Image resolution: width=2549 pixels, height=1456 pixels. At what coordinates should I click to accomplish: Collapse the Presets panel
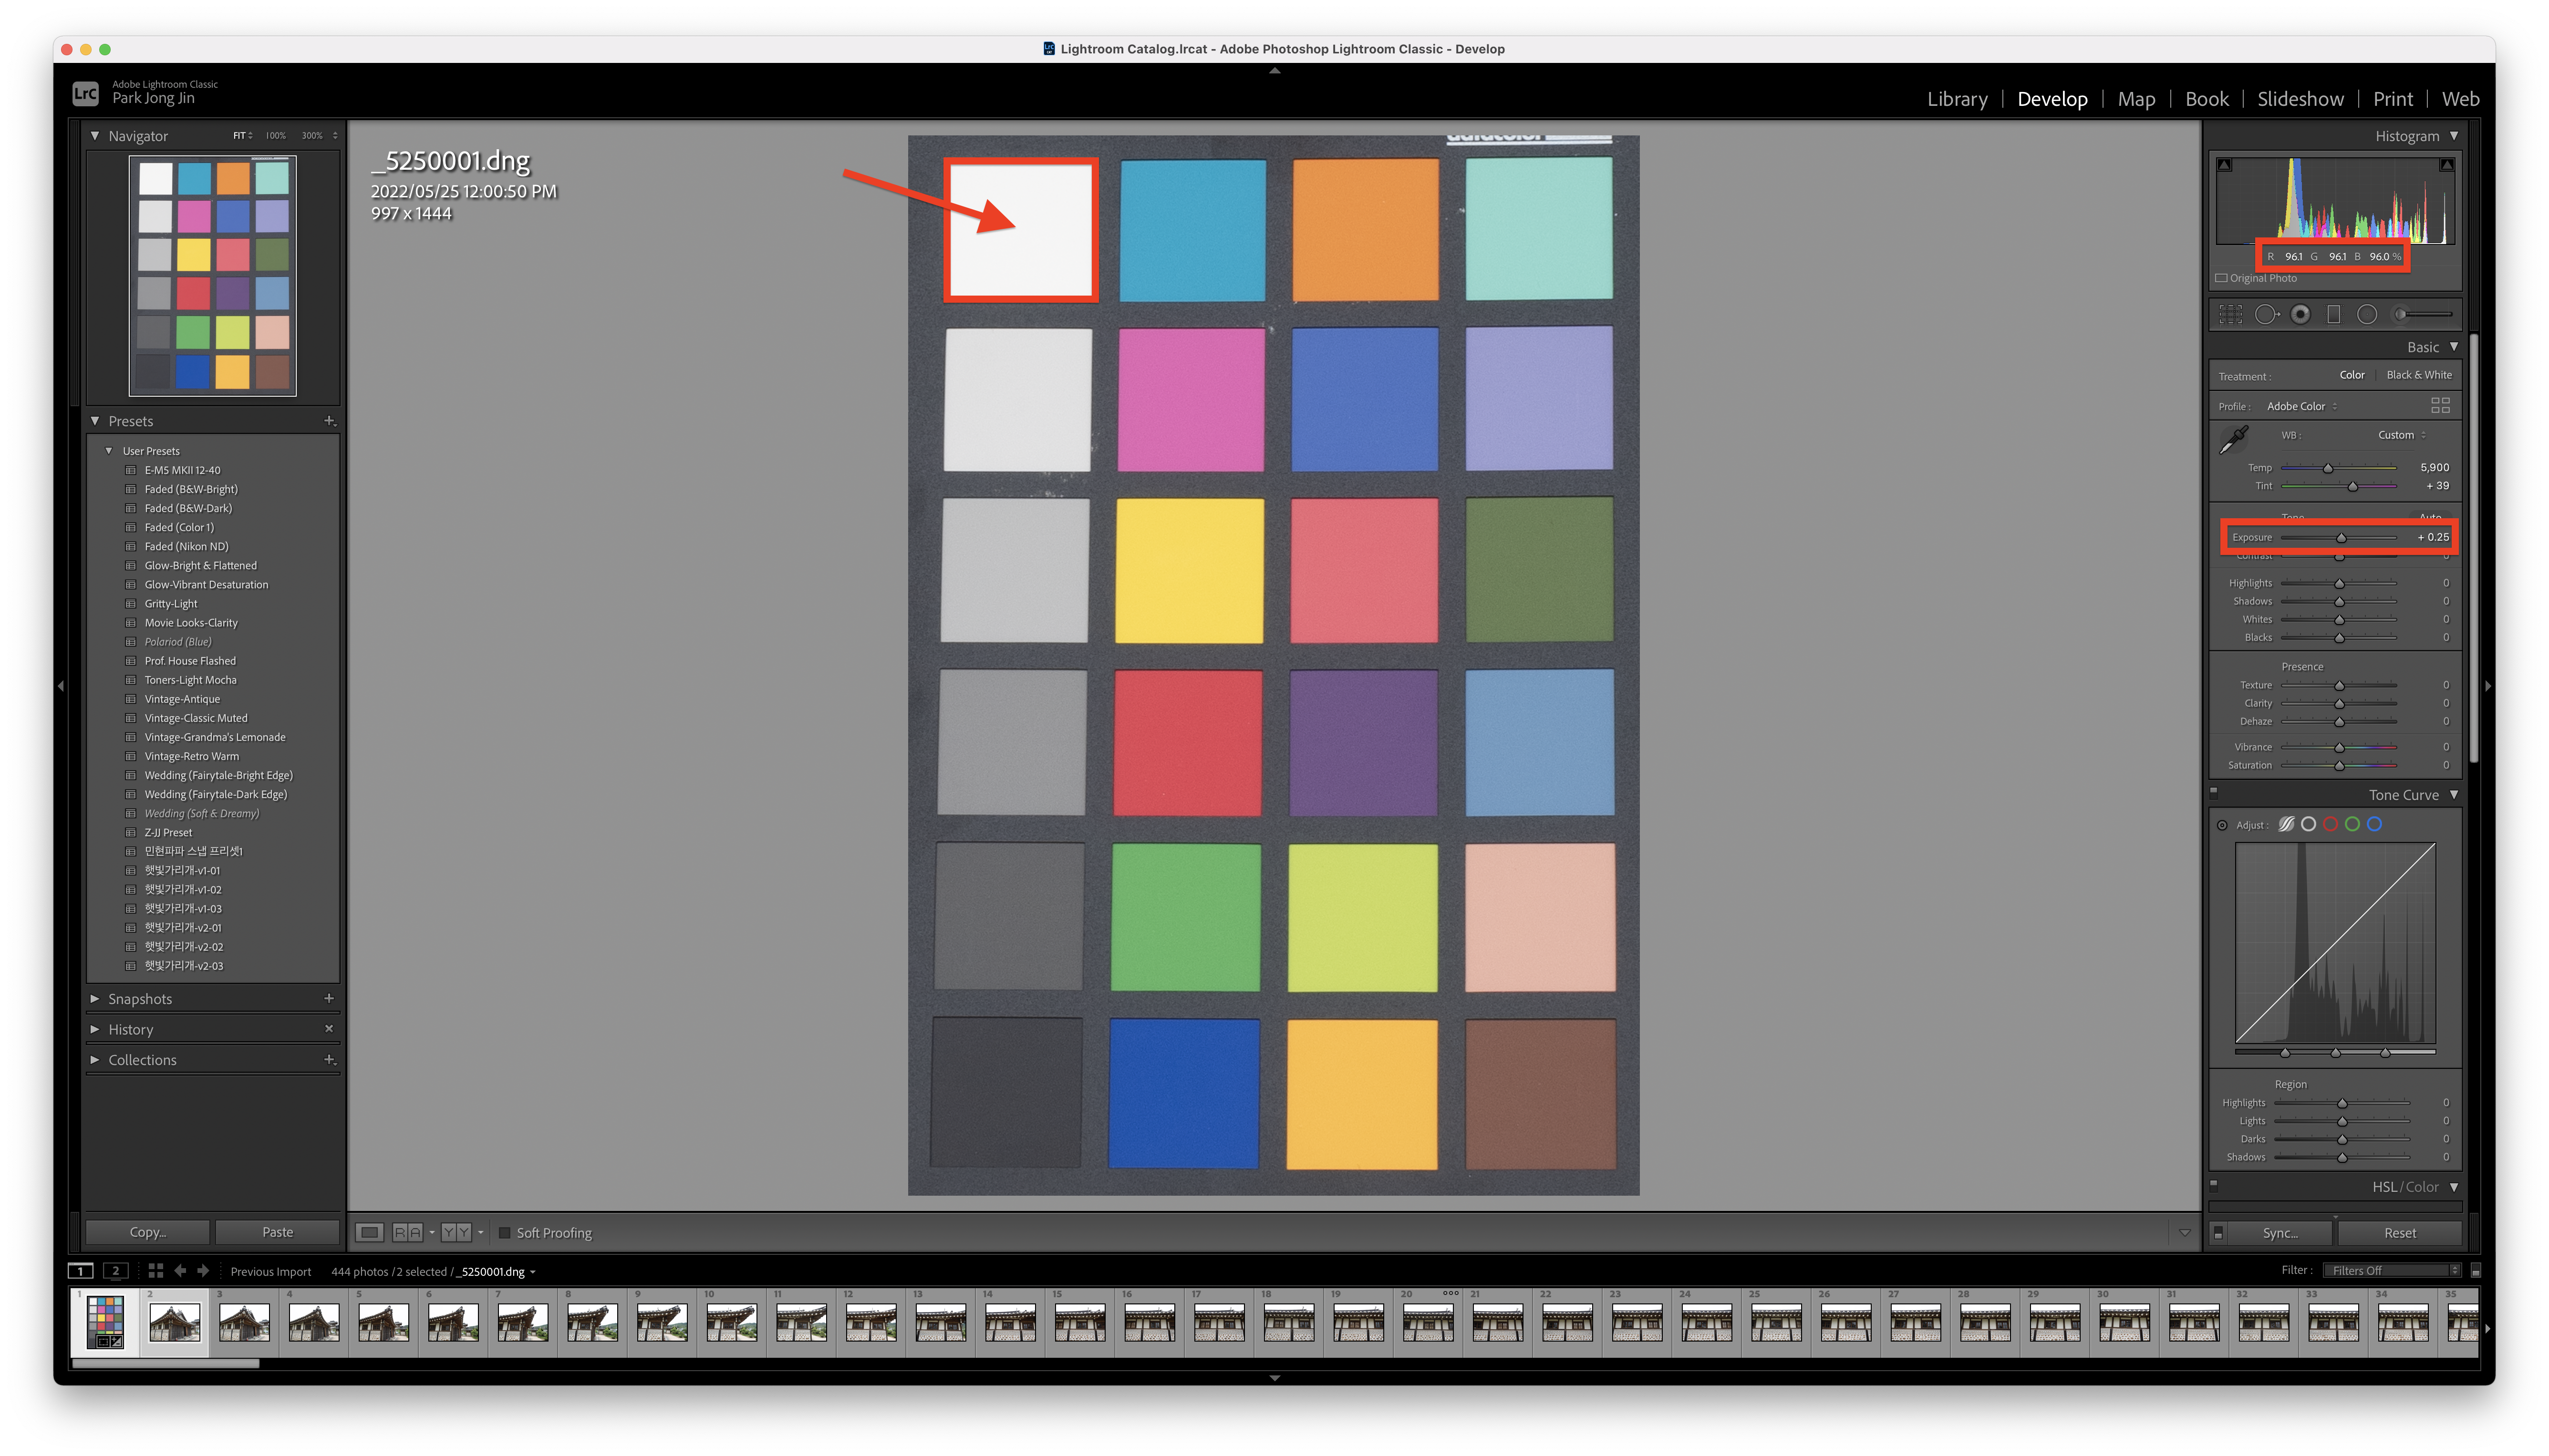point(95,421)
